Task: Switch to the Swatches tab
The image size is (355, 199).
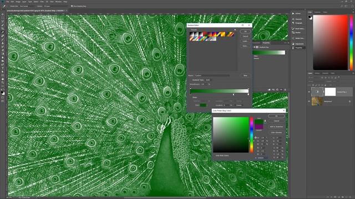Action: click(x=317, y=12)
